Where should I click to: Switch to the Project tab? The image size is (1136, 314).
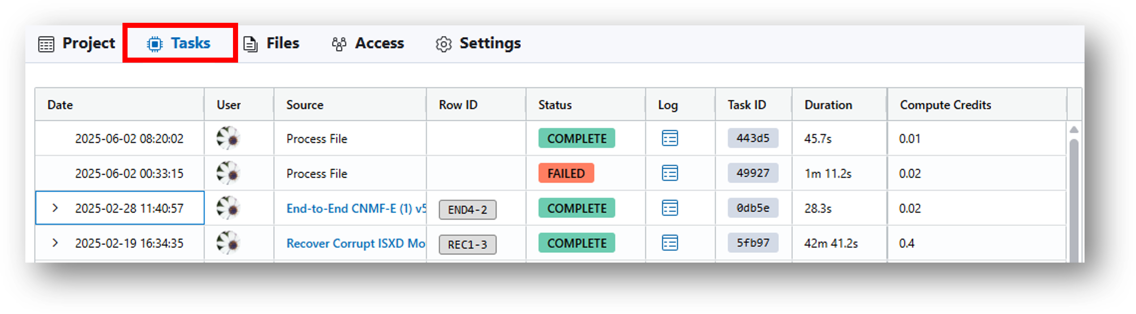[x=77, y=43]
